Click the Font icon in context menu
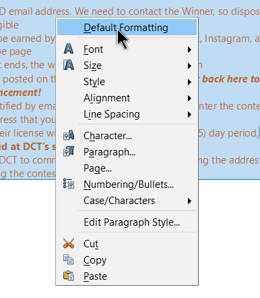The width and height of the screenshot is (260, 298). click(69, 49)
